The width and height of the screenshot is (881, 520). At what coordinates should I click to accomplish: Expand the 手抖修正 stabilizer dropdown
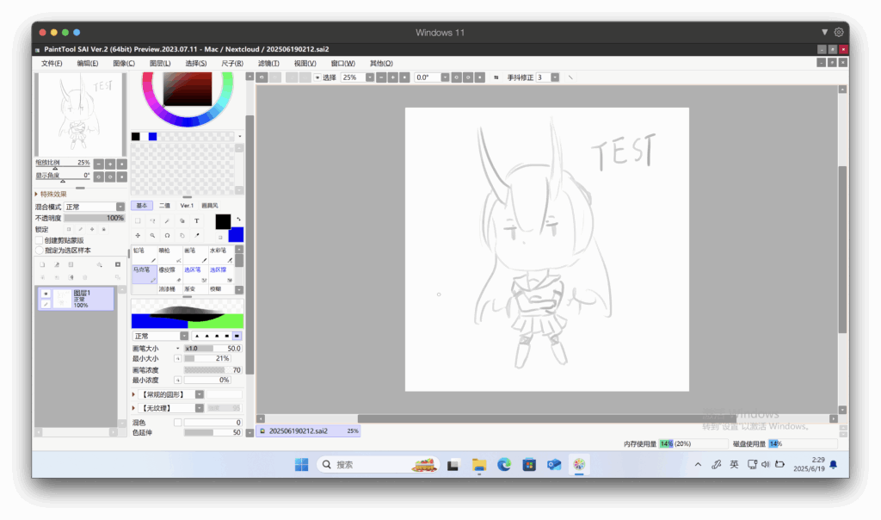point(555,77)
